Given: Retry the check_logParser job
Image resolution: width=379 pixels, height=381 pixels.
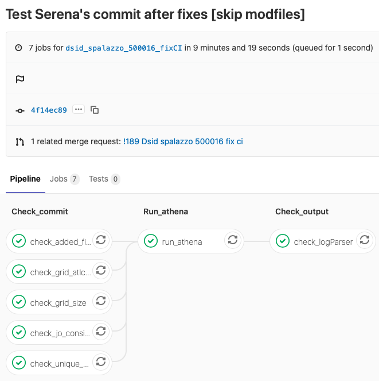Looking at the screenshot, I should (365, 240).
